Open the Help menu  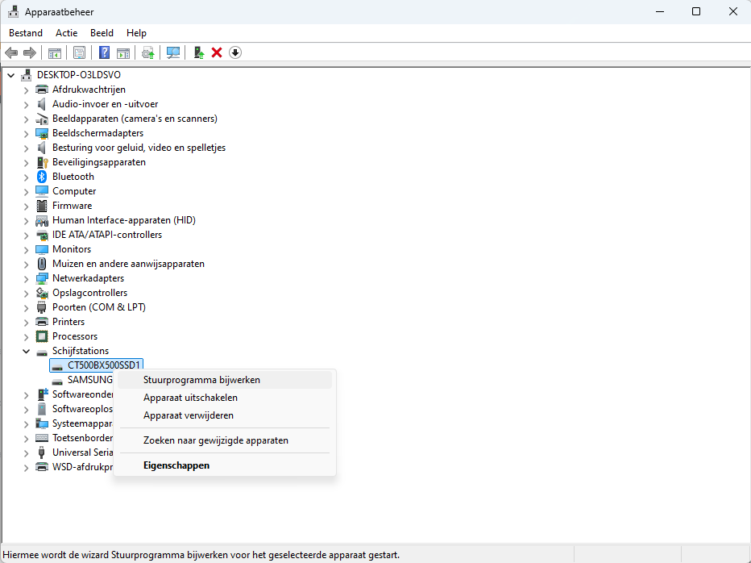coord(136,33)
